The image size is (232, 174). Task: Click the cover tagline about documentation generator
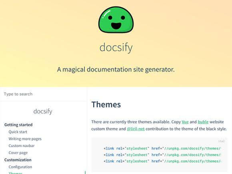(x=116, y=69)
